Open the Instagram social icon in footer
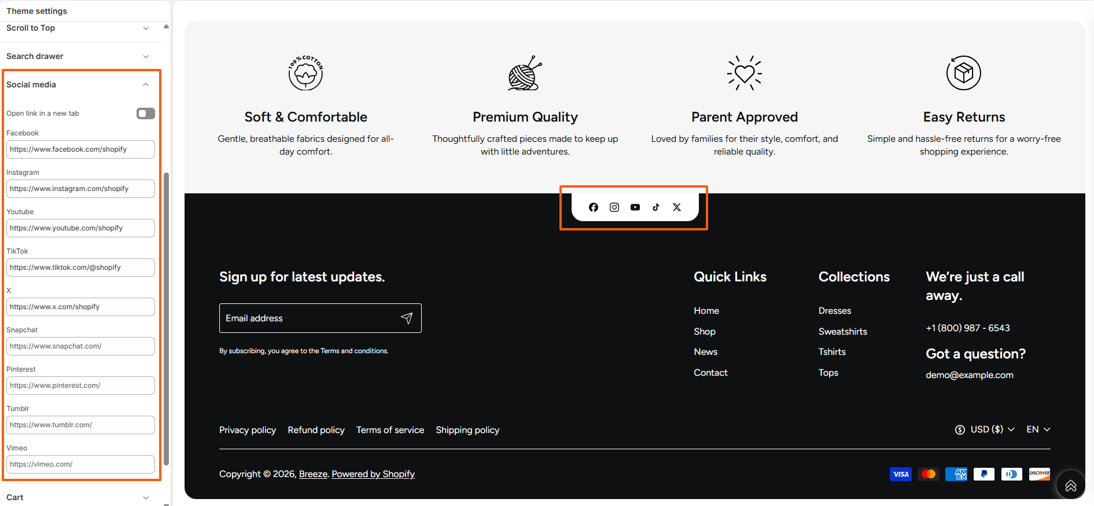The width and height of the screenshot is (1094, 506). coord(614,207)
